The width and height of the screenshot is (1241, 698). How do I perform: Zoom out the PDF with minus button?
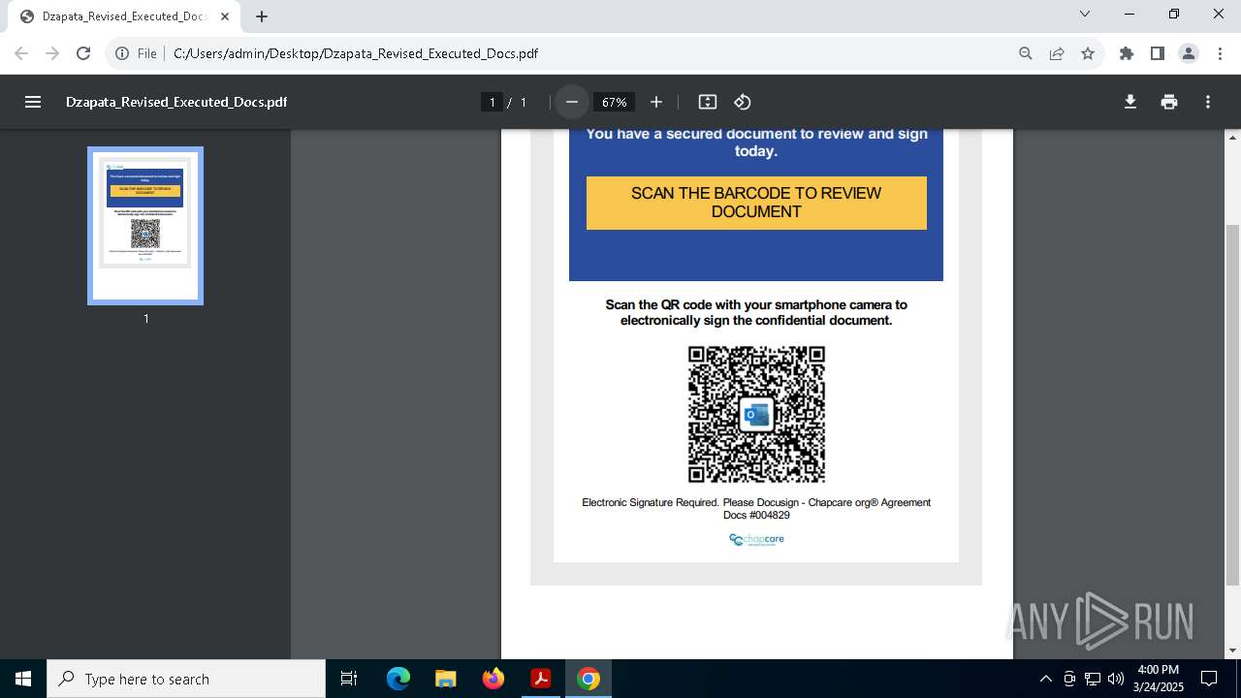tap(572, 102)
